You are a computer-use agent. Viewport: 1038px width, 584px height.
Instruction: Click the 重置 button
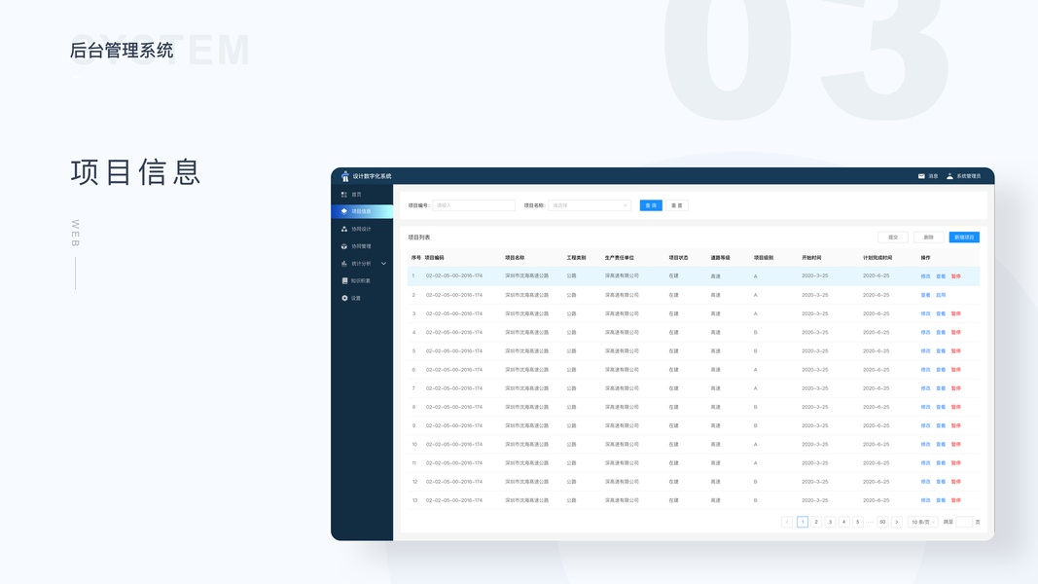(x=676, y=205)
